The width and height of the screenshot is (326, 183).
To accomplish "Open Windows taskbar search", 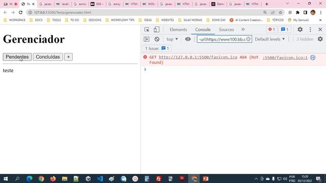I will 17,178.
